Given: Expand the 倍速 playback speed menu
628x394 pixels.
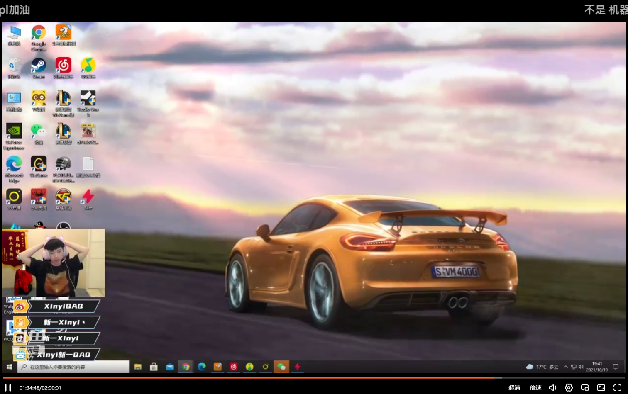Looking at the screenshot, I should [x=535, y=387].
